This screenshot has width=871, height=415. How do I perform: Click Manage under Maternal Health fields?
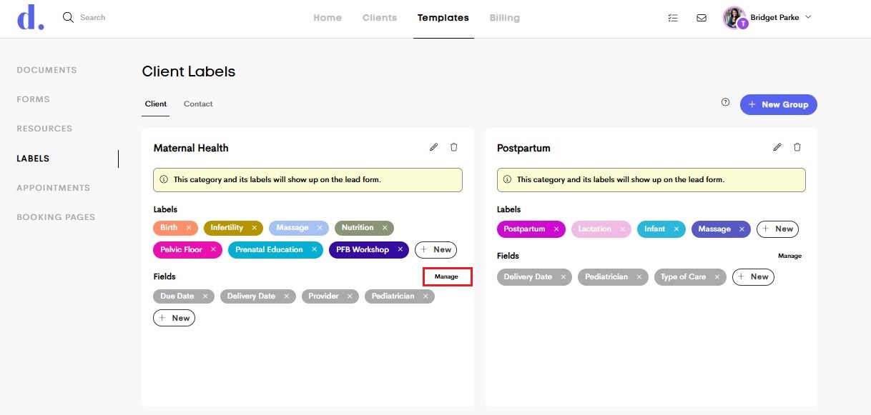point(447,276)
